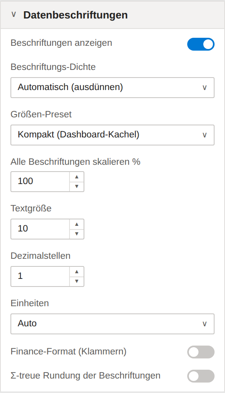Decrease Textgröße with down arrow
The image size is (225, 393).
[x=77, y=234]
